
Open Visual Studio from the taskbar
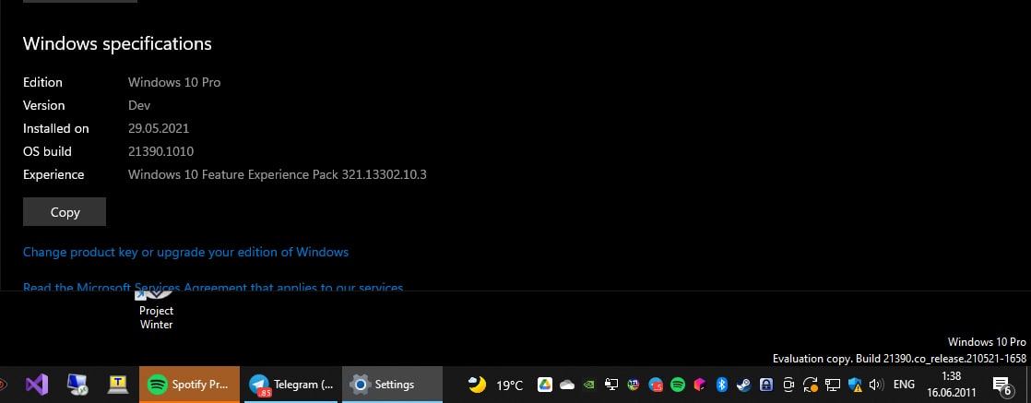(37, 384)
